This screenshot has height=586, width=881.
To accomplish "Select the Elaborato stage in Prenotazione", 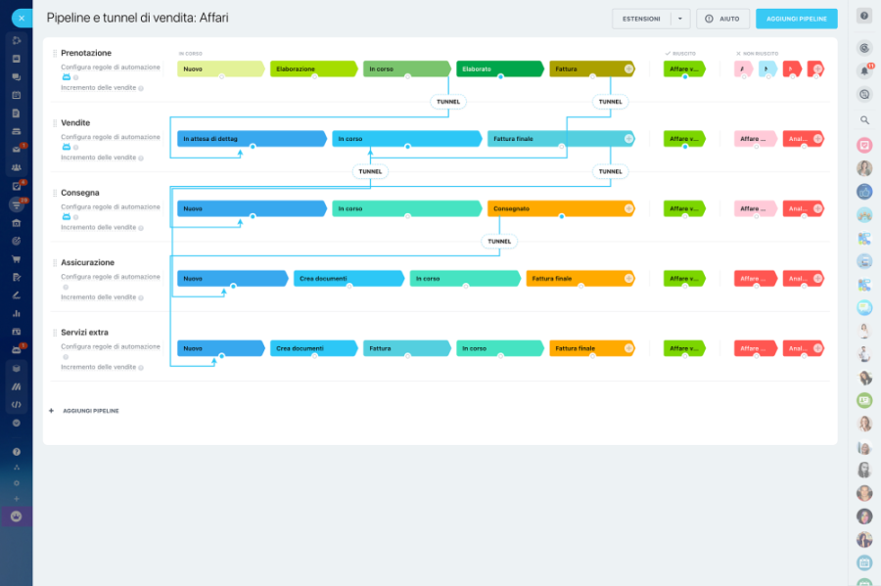I will [x=499, y=69].
